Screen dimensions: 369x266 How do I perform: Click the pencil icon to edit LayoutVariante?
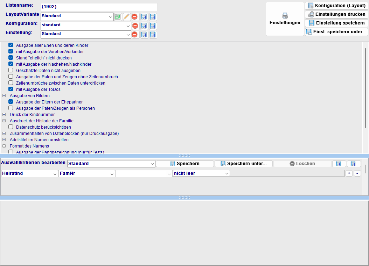[126, 17]
